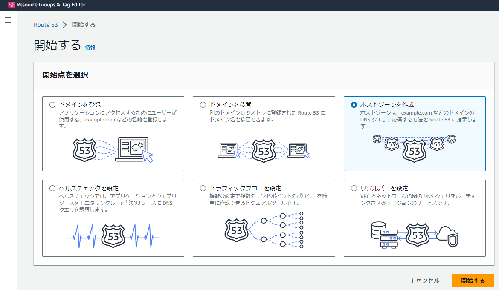Viewport: 499px width, 290px height.
Task: Click the hosted zone description text
Action: tap(418, 119)
